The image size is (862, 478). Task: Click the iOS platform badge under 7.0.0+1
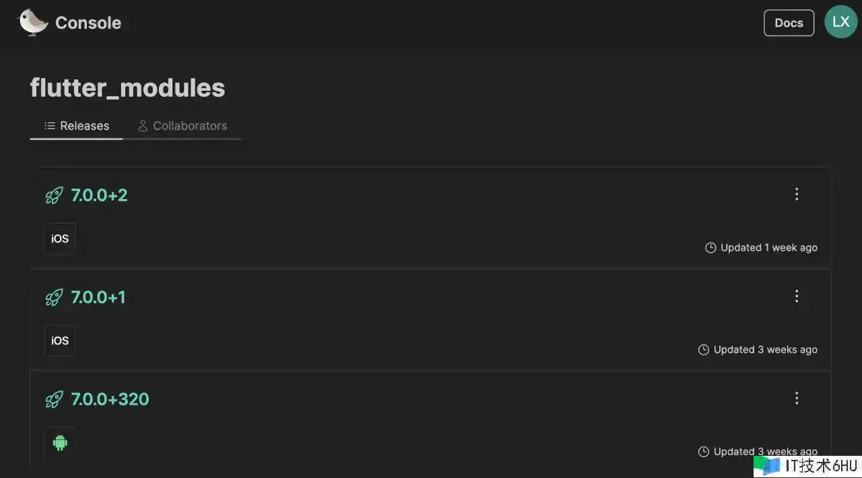point(60,341)
